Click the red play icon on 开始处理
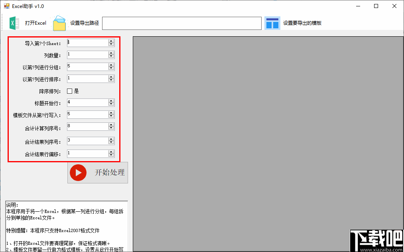This screenshot has height=252, width=404. pyautogui.click(x=78, y=173)
